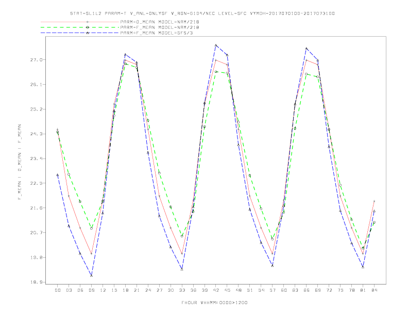
Task: Click the green dashed legend line sample
Action: [x=80, y=27]
